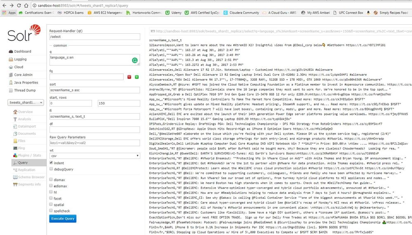Viewport: 412px width, 235px height.
Task: Open the Core Admin icon
Action: (11, 75)
